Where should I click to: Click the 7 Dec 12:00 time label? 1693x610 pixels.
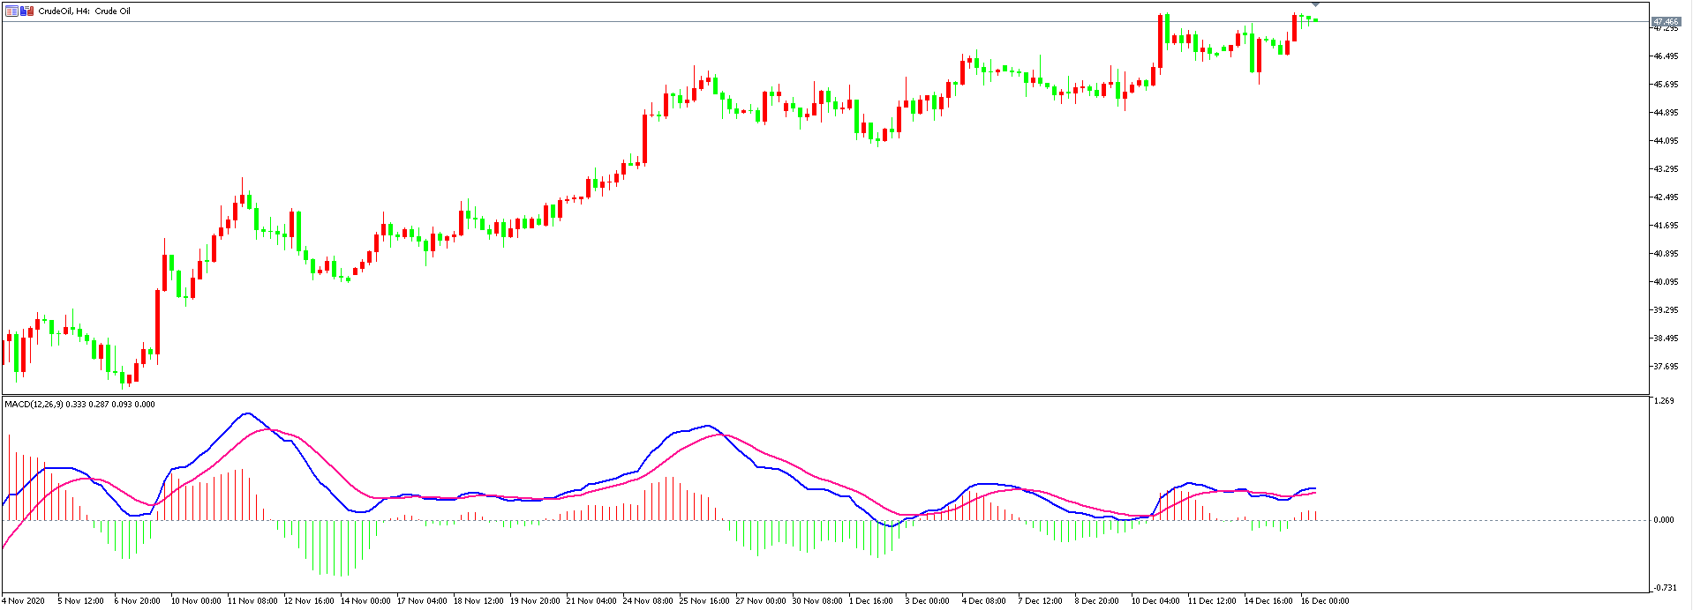click(1042, 601)
